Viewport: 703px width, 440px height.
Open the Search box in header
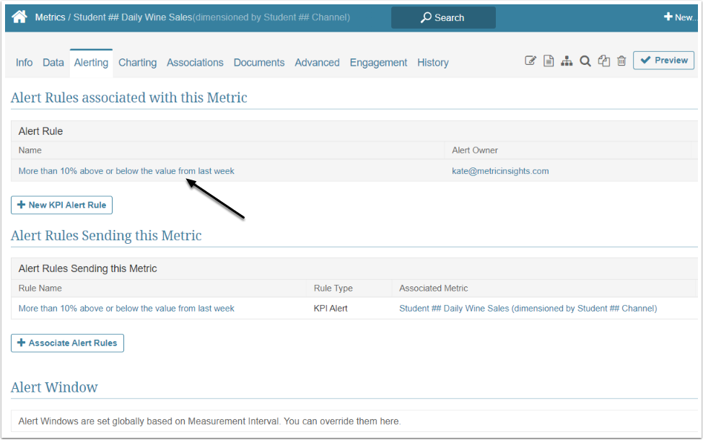pyautogui.click(x=443, y=17)
